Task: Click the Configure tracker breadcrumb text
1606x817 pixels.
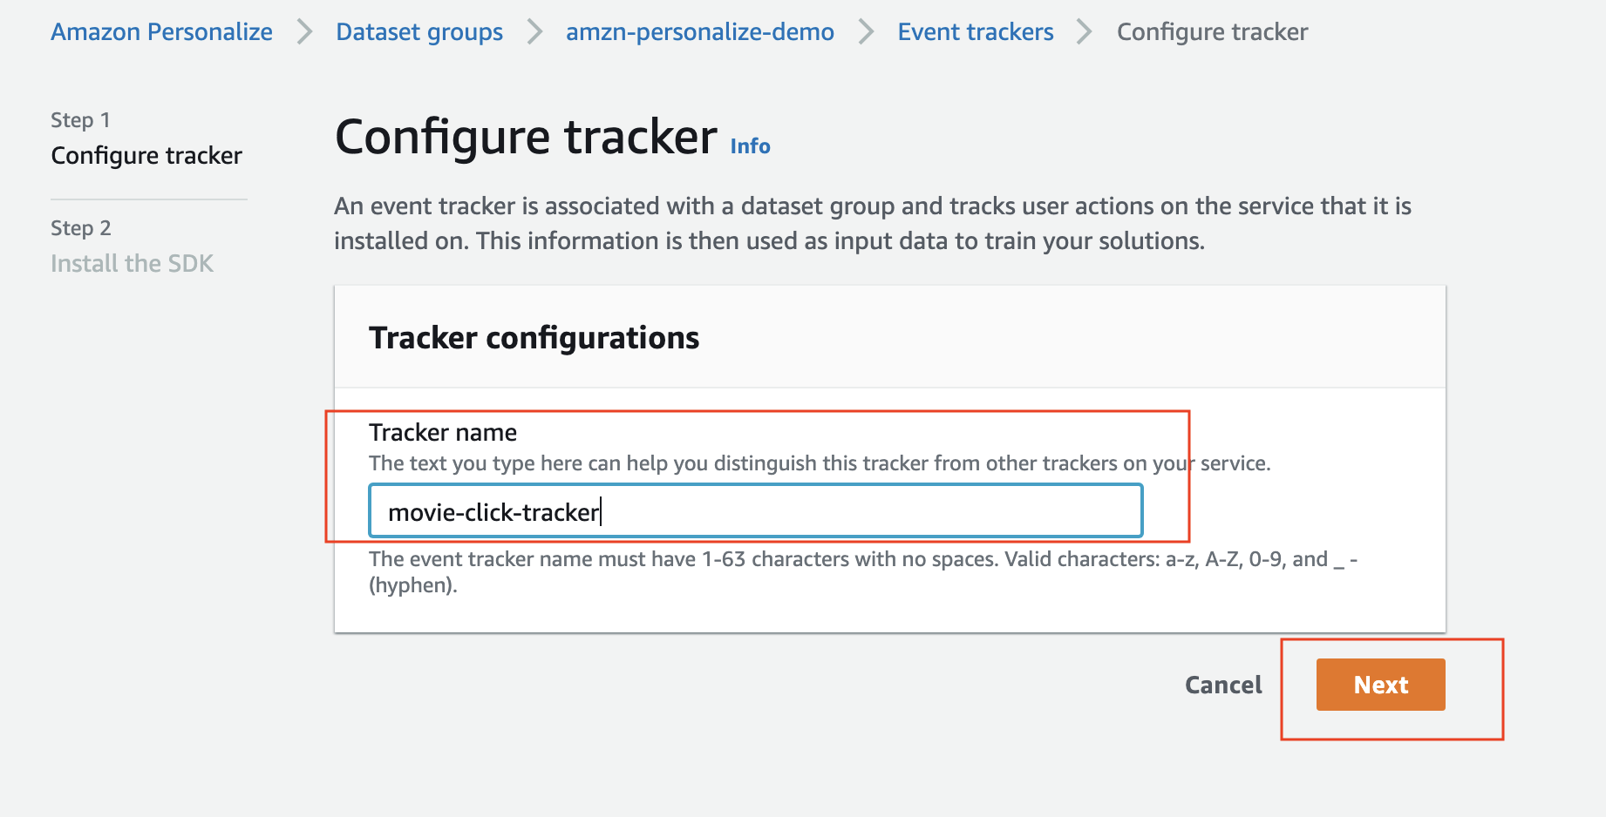Action: click(1212, 32)
